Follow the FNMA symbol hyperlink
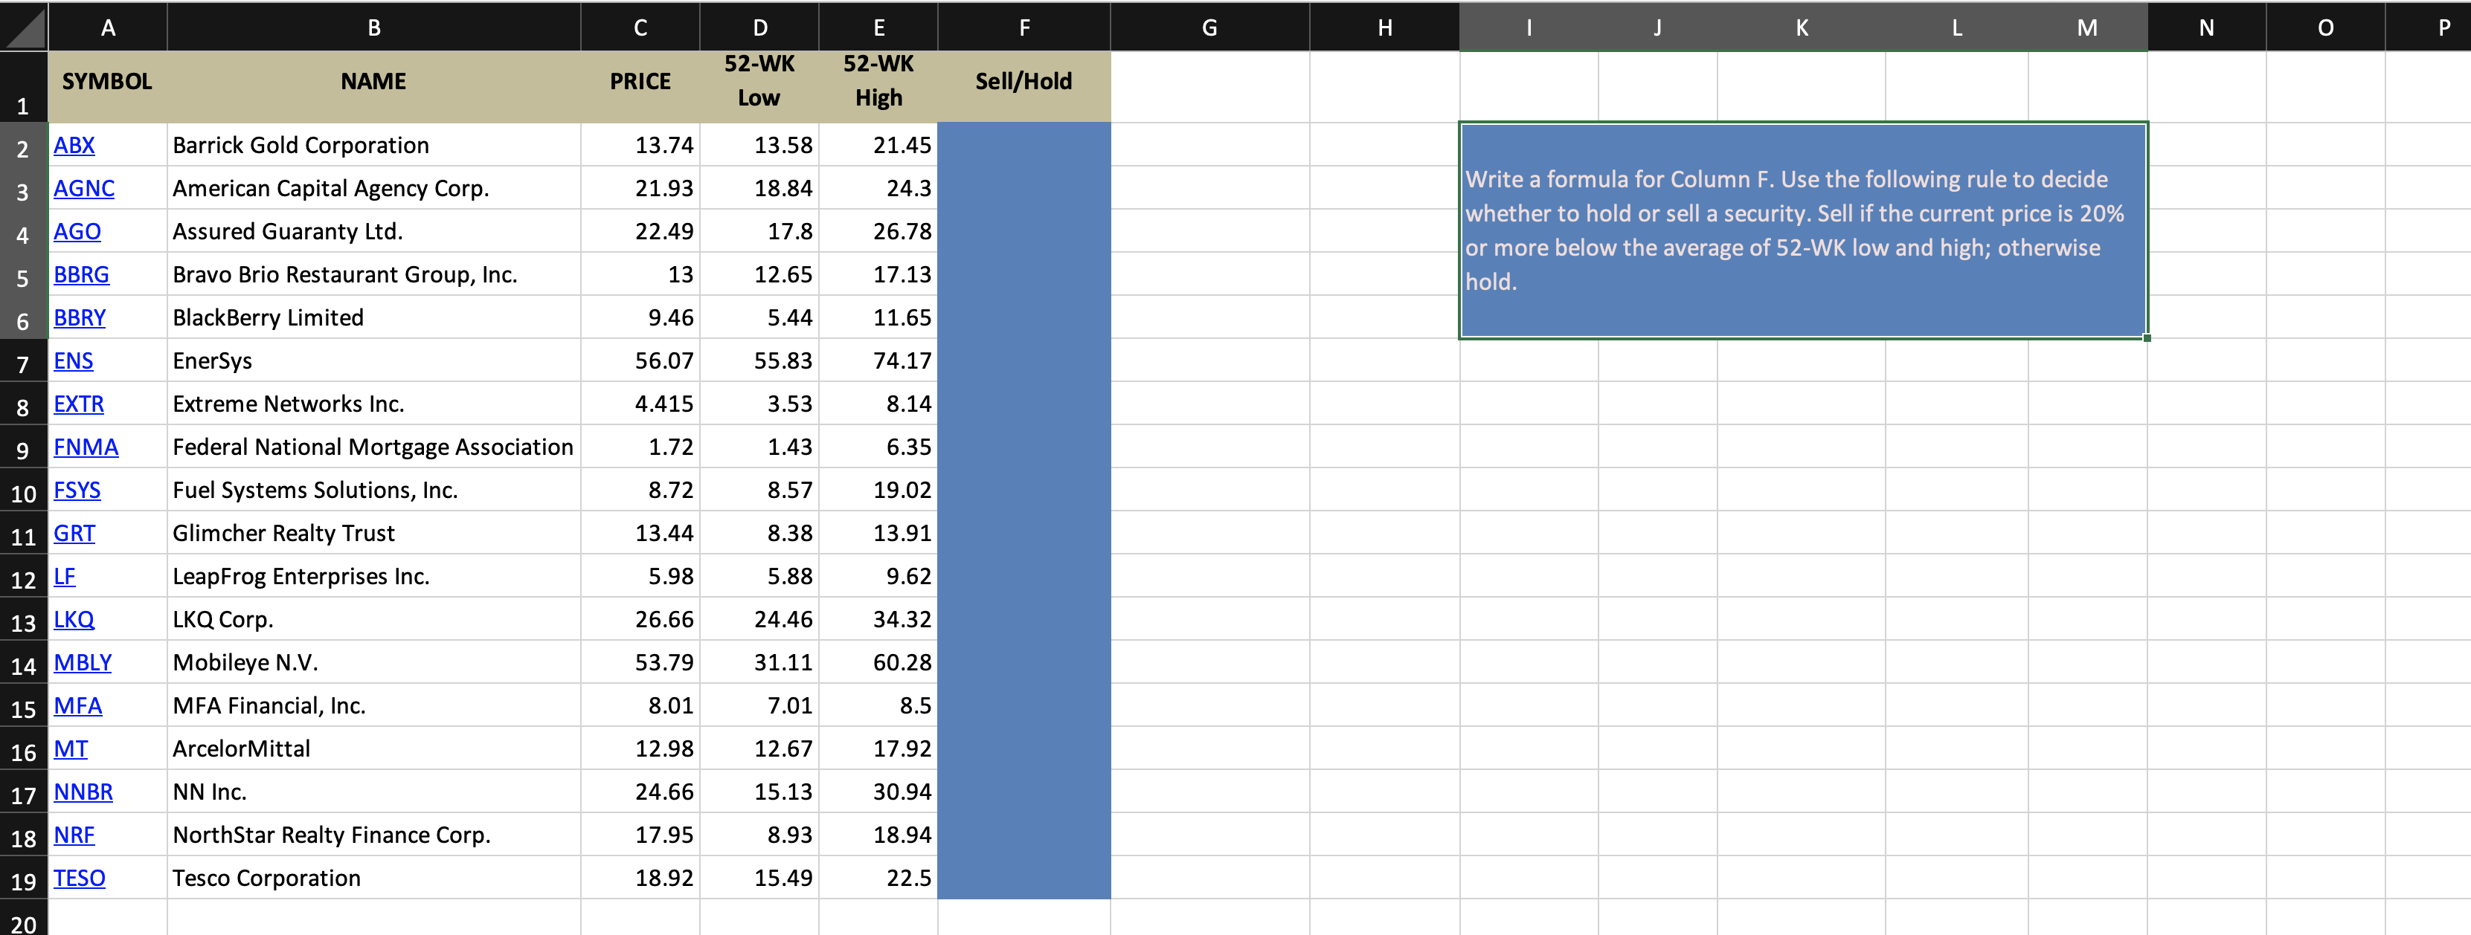 [x=86, y=447]
